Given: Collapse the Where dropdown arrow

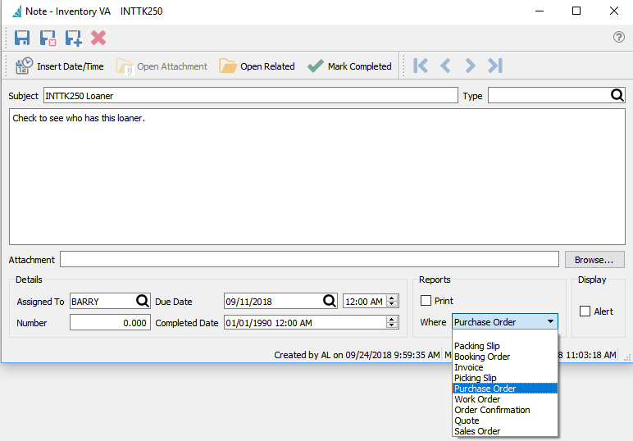Looking at the screenshot, I should [x=550, y=321].
